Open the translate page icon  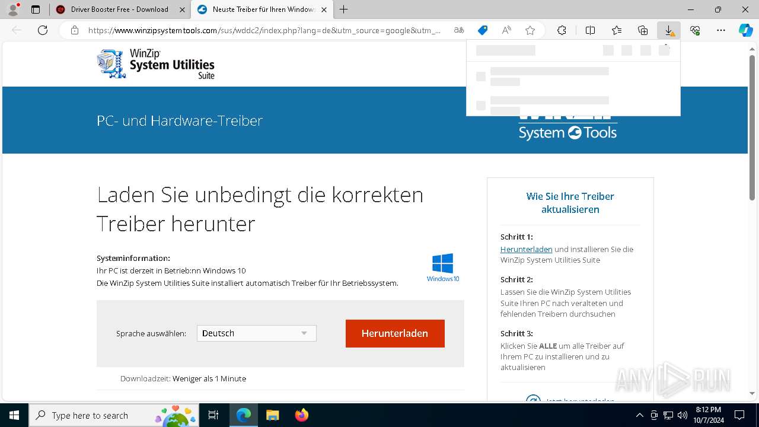click(x=459, y=30)
